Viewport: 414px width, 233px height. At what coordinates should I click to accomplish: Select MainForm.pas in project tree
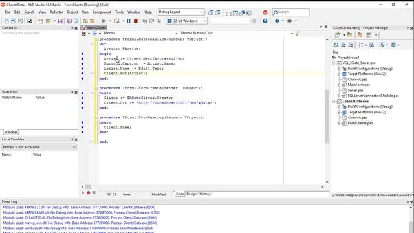click(x=358, y=85)
